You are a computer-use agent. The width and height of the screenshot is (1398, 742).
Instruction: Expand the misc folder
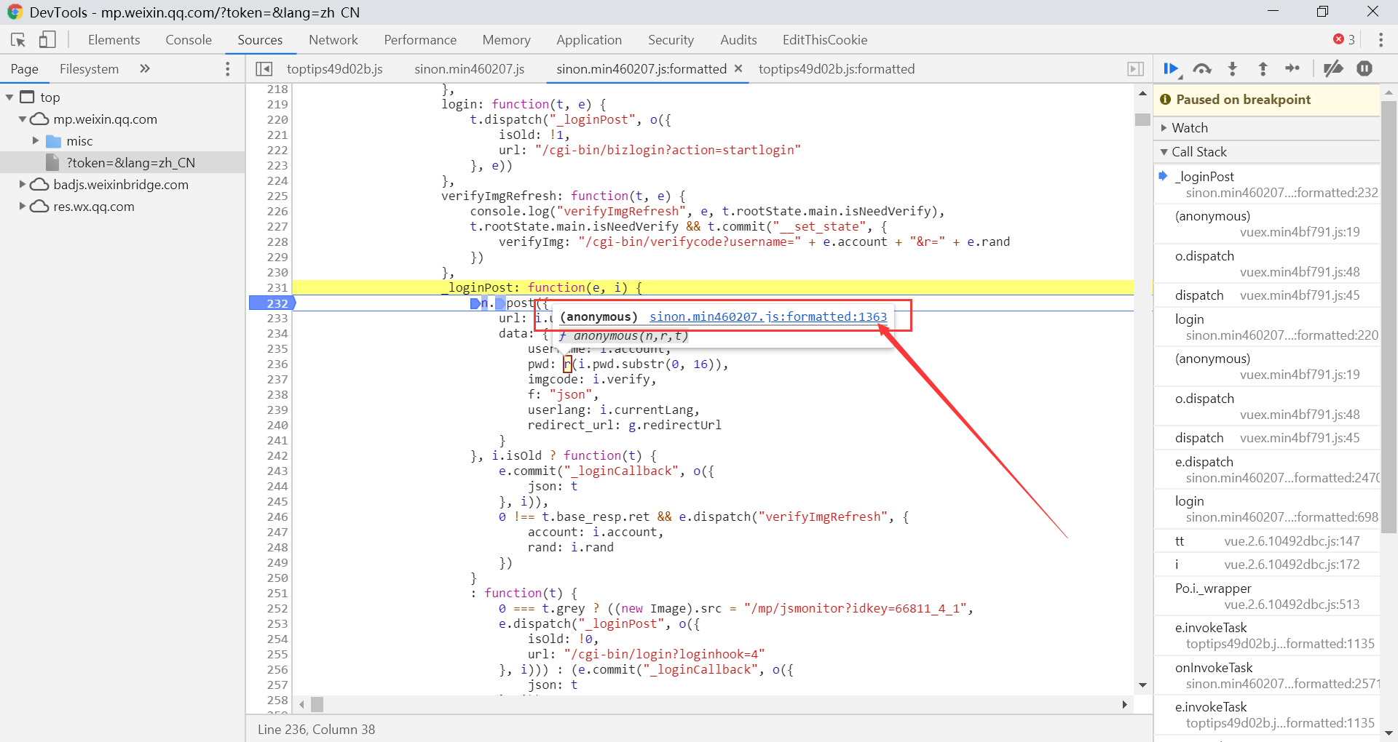click(x=36, y=140)
